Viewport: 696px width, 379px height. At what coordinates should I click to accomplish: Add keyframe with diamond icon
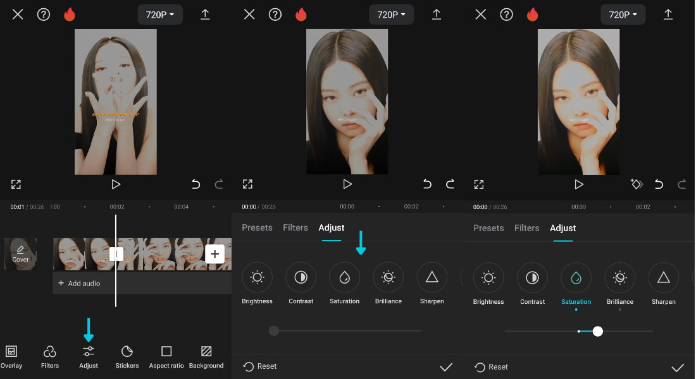637,184
